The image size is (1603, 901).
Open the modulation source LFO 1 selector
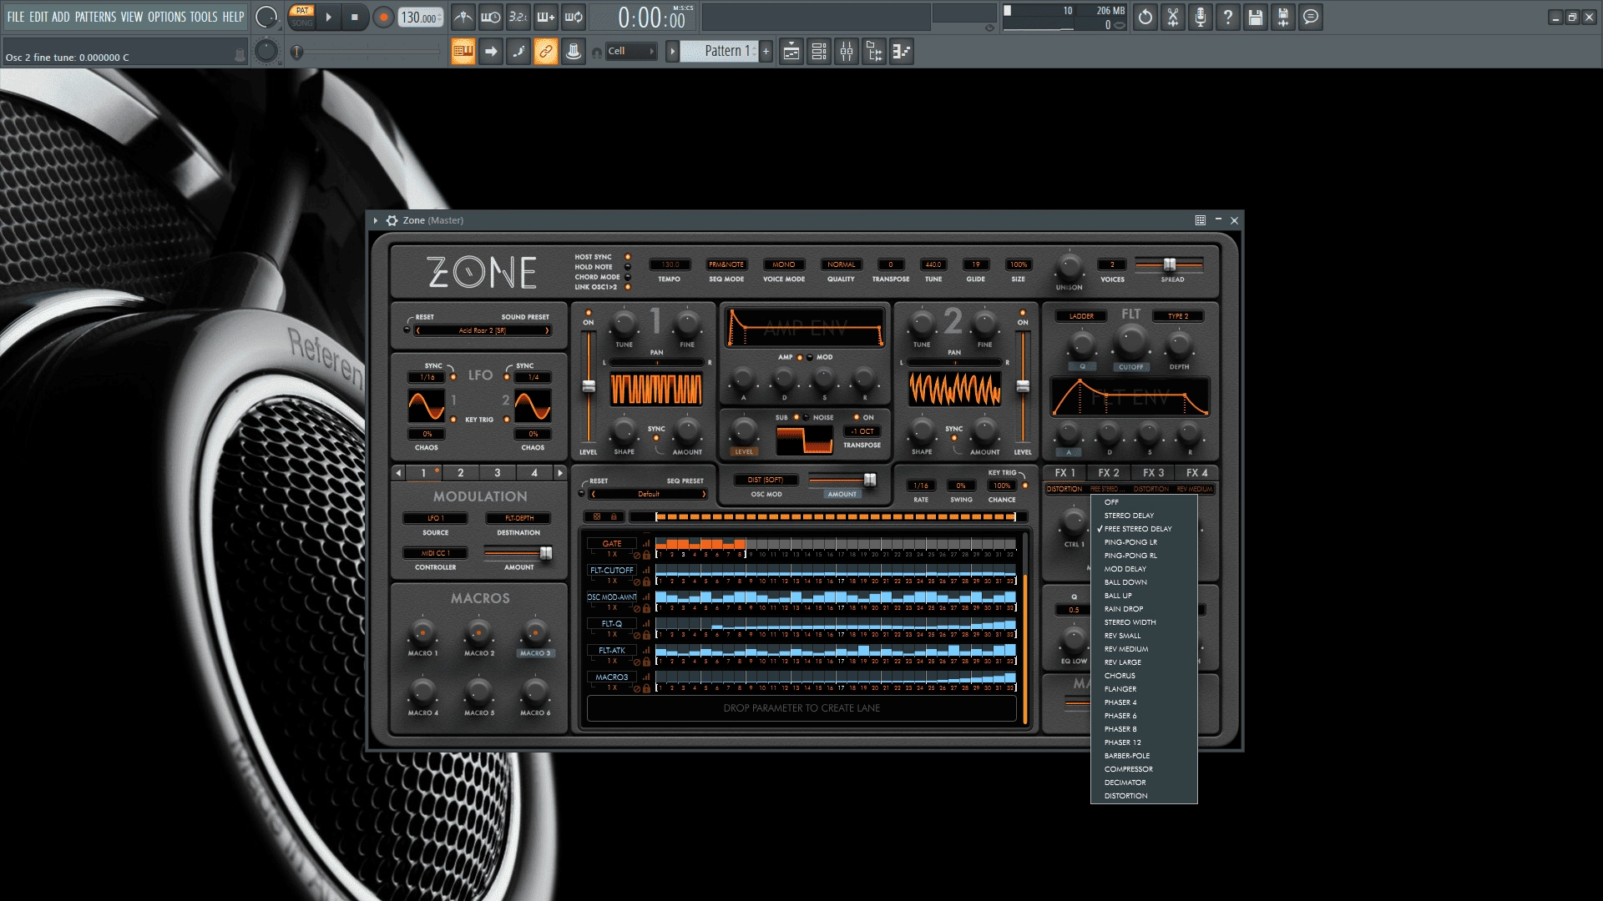435,518
